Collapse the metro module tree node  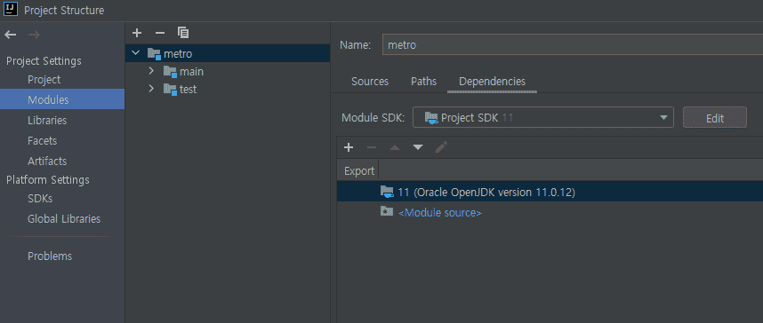pos(136,52)
